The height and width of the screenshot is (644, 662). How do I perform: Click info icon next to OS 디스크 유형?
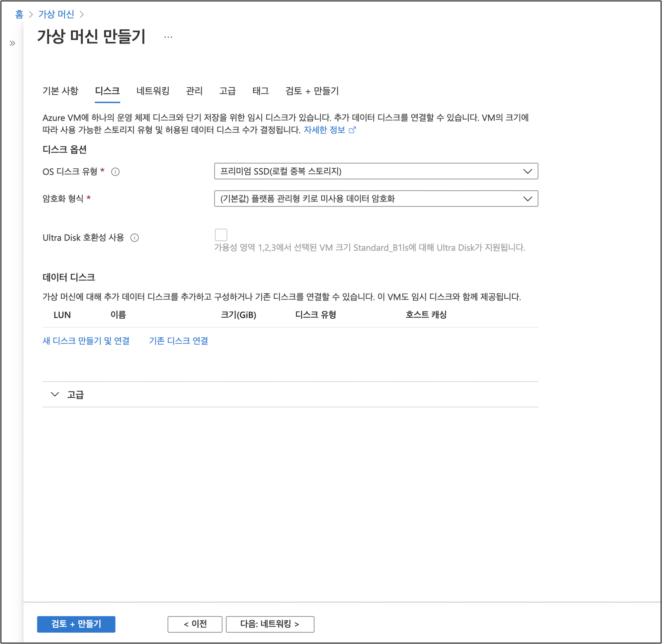click(x=115, y=172)
